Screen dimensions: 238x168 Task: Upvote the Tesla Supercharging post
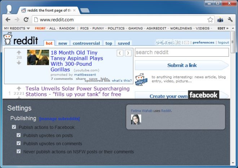coord(19,88)
